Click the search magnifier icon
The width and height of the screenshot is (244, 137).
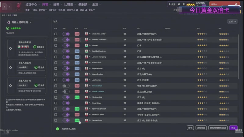click(x=170, y=4)
